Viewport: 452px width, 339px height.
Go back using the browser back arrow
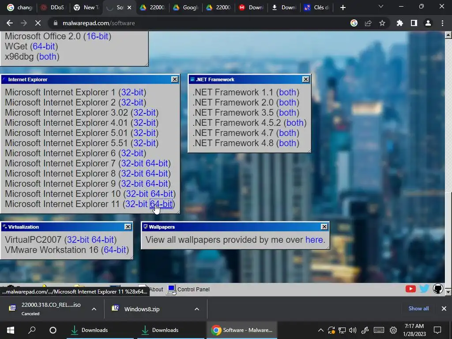(10, 23)
